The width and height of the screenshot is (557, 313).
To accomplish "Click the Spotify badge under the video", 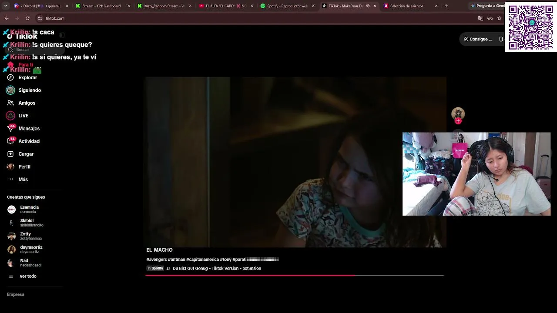I will 155,268.
